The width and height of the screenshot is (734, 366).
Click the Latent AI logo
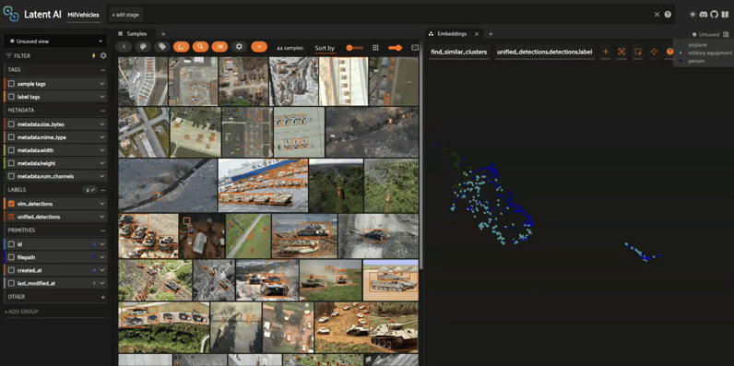coord(11,15)
